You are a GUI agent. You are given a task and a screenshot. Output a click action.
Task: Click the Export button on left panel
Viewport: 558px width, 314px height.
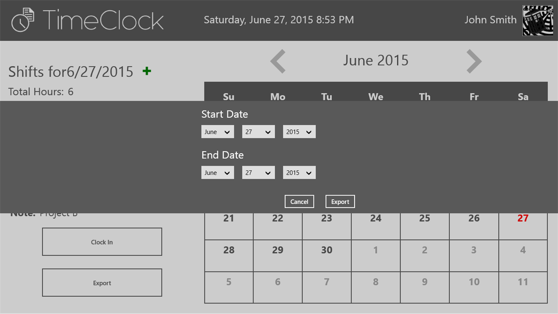pos(102,282)
